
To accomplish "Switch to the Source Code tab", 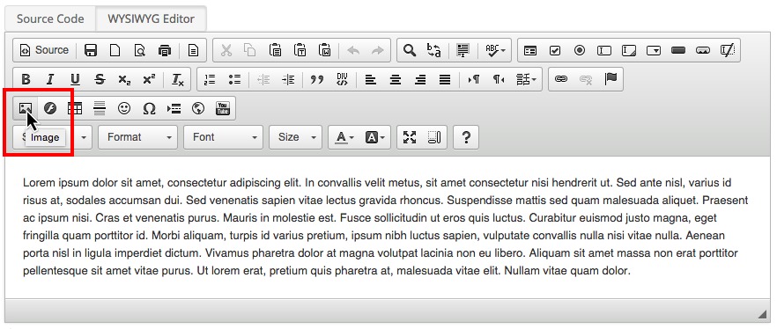I will pyautogui.click(x=50, y=19).
